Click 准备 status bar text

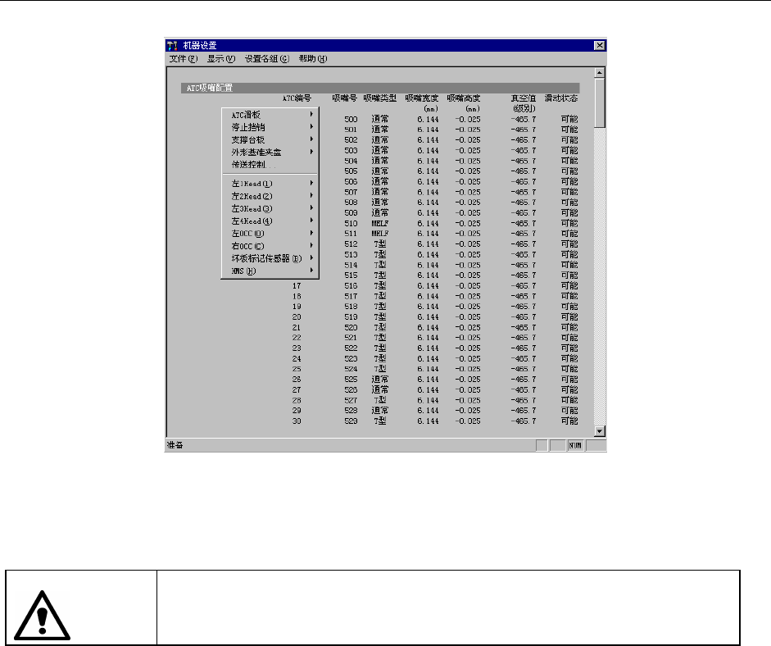pyautogui.click(x=175, y=445)
